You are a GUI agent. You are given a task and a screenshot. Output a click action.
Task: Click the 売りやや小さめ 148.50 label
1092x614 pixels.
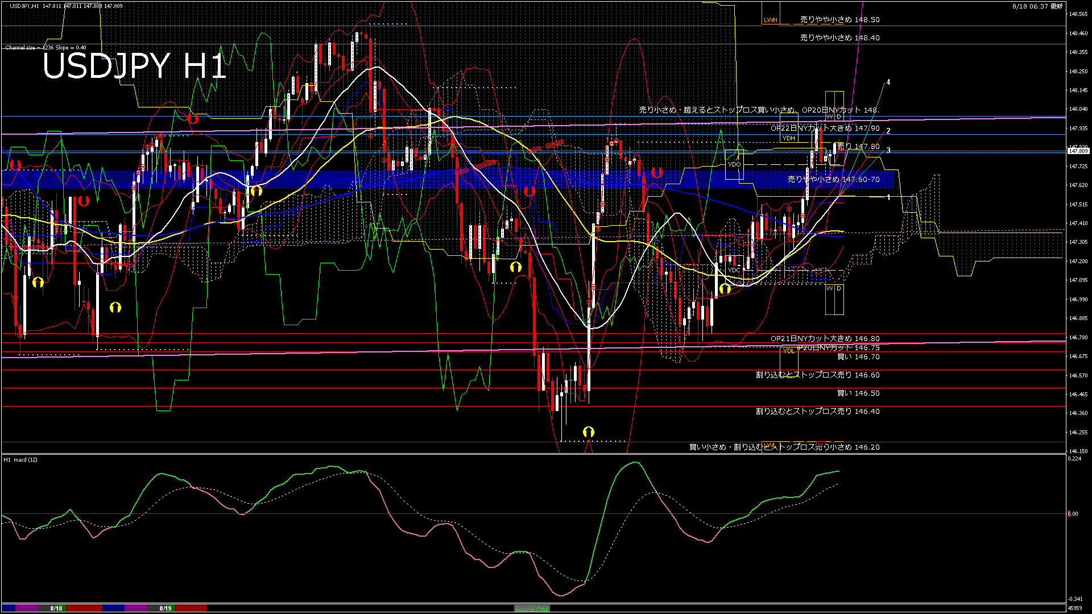839,19
